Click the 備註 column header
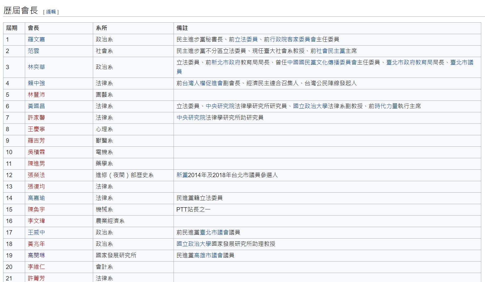 pos(327,28)
